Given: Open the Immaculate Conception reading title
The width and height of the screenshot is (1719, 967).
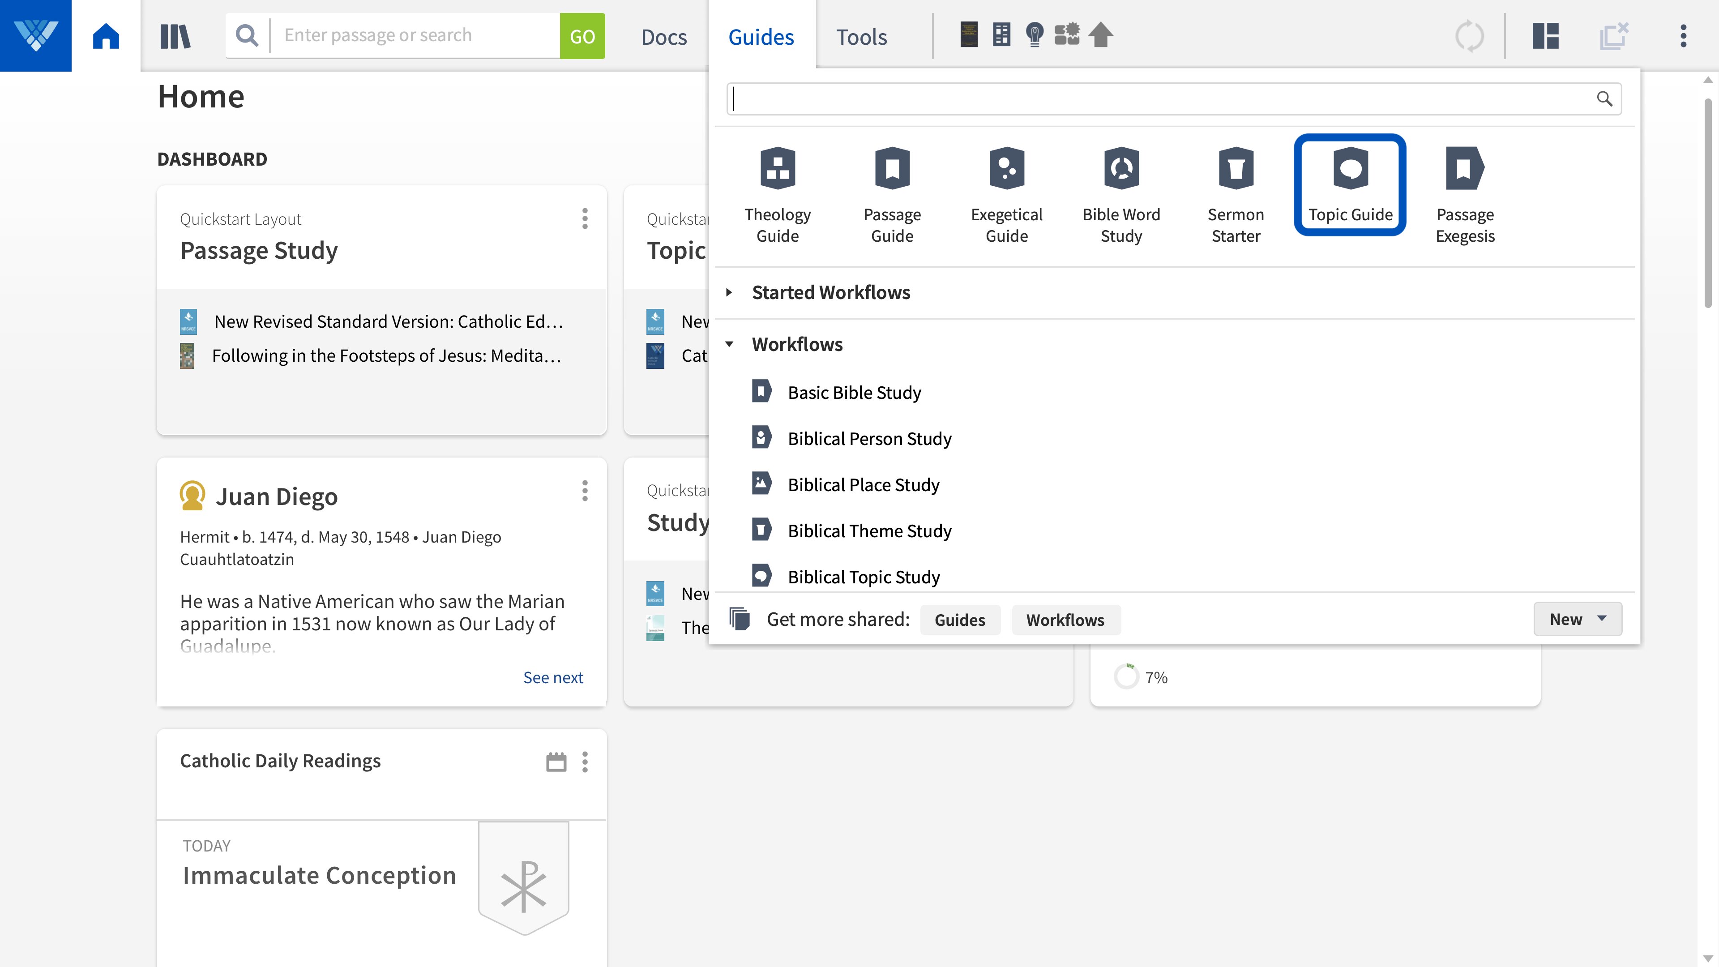Looking at the screenshot, I should click(320, 876).
